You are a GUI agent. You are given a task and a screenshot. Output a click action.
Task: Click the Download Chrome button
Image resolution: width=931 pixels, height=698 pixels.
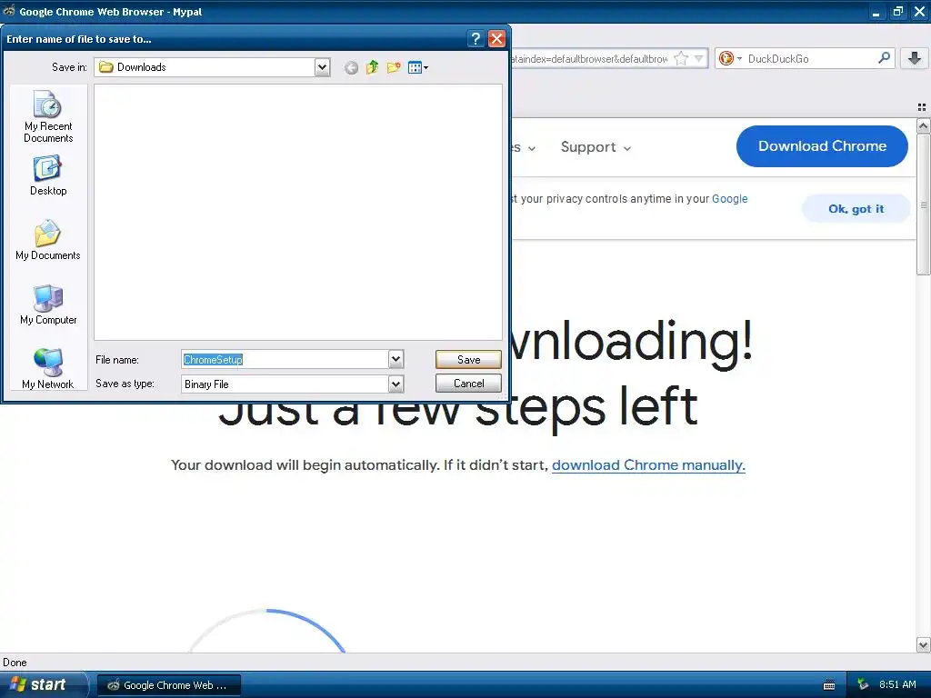click(x=822, y=146)
